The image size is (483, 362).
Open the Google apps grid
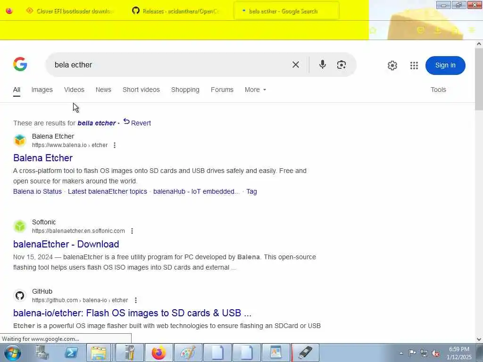(414, 65)
